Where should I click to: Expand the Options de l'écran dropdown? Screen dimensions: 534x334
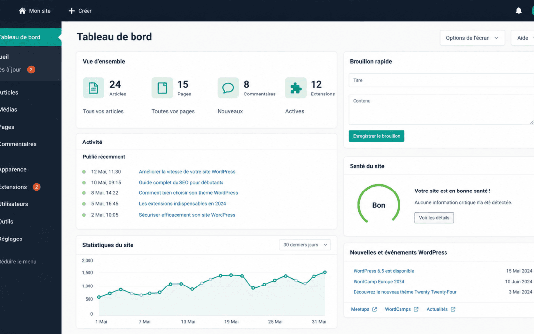[472, 38]
